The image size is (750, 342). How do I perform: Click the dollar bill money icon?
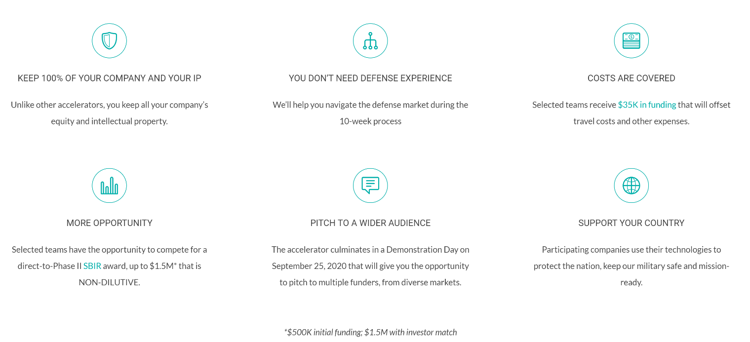click(x=631, y=40)
